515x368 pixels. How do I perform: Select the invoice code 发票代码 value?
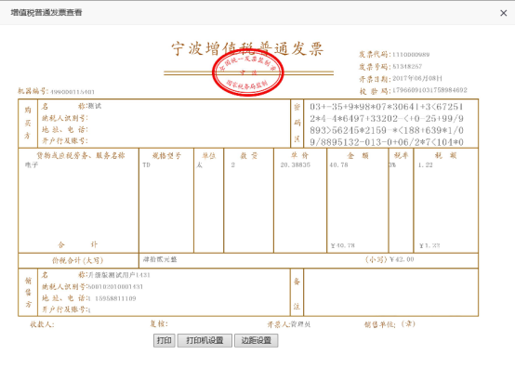[x=411, y=55]
